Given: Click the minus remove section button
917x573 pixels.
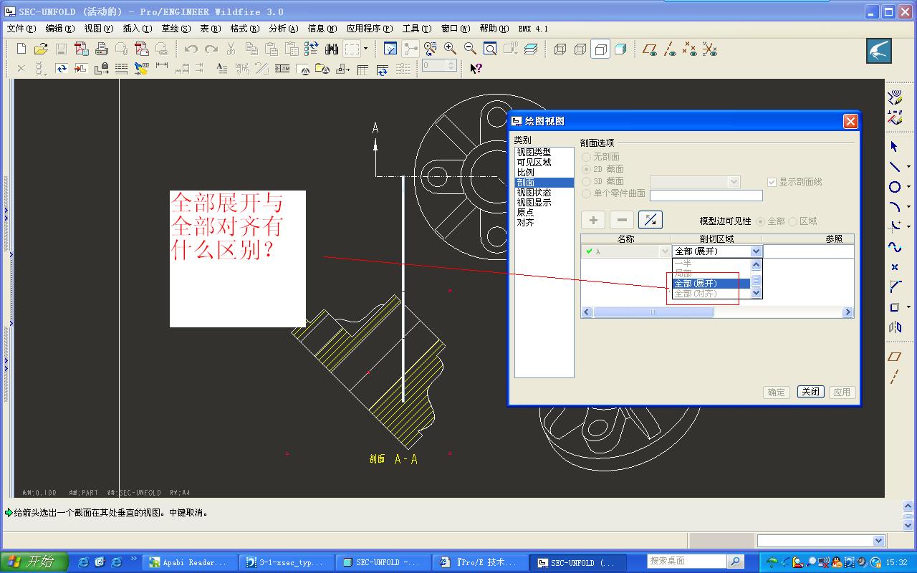Looking at the screenshot, I should tap(622, 220).
